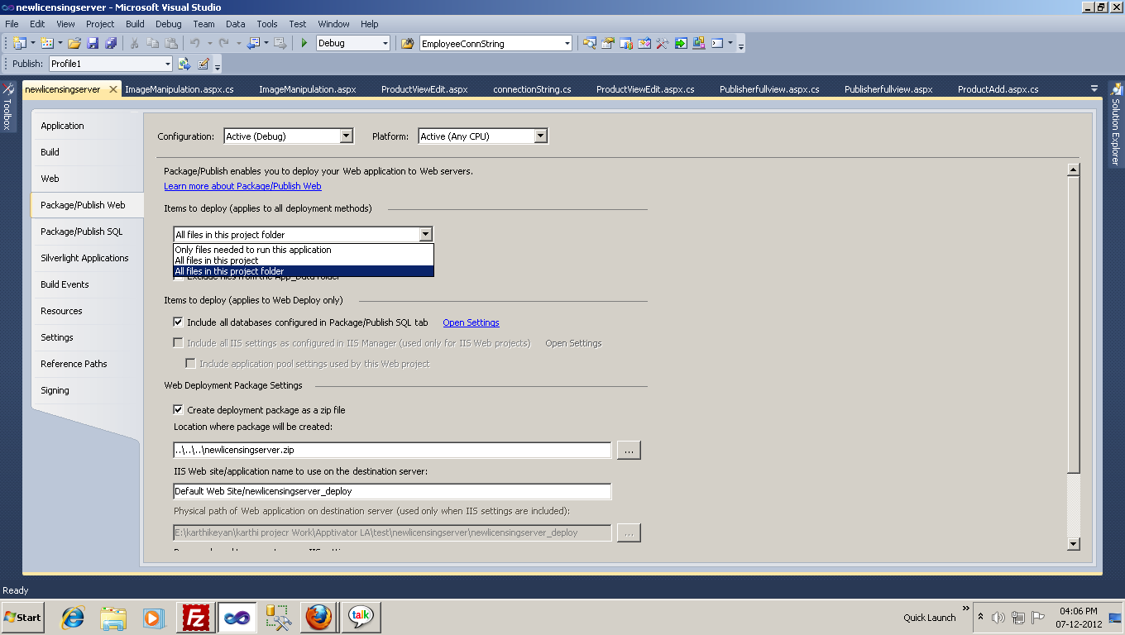
Task: Click the Cut scissors icon
Action: (134, 43)
